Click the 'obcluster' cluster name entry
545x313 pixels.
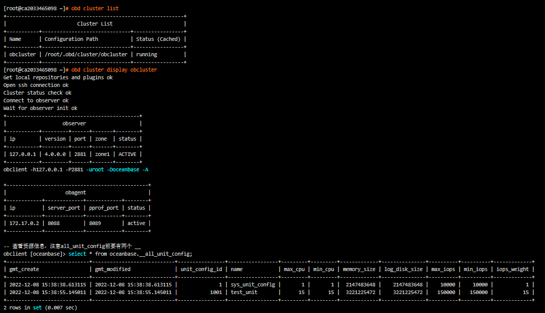22,54
